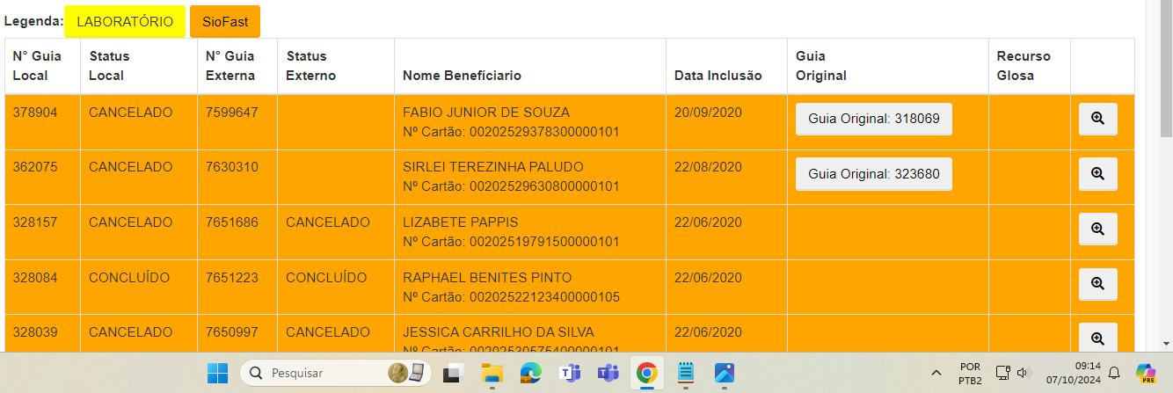Screen dimensions: 1173x393
Task: Click magnifier icon in Sirlei Terezinha Paludo row
Action: pos(1097,174)
